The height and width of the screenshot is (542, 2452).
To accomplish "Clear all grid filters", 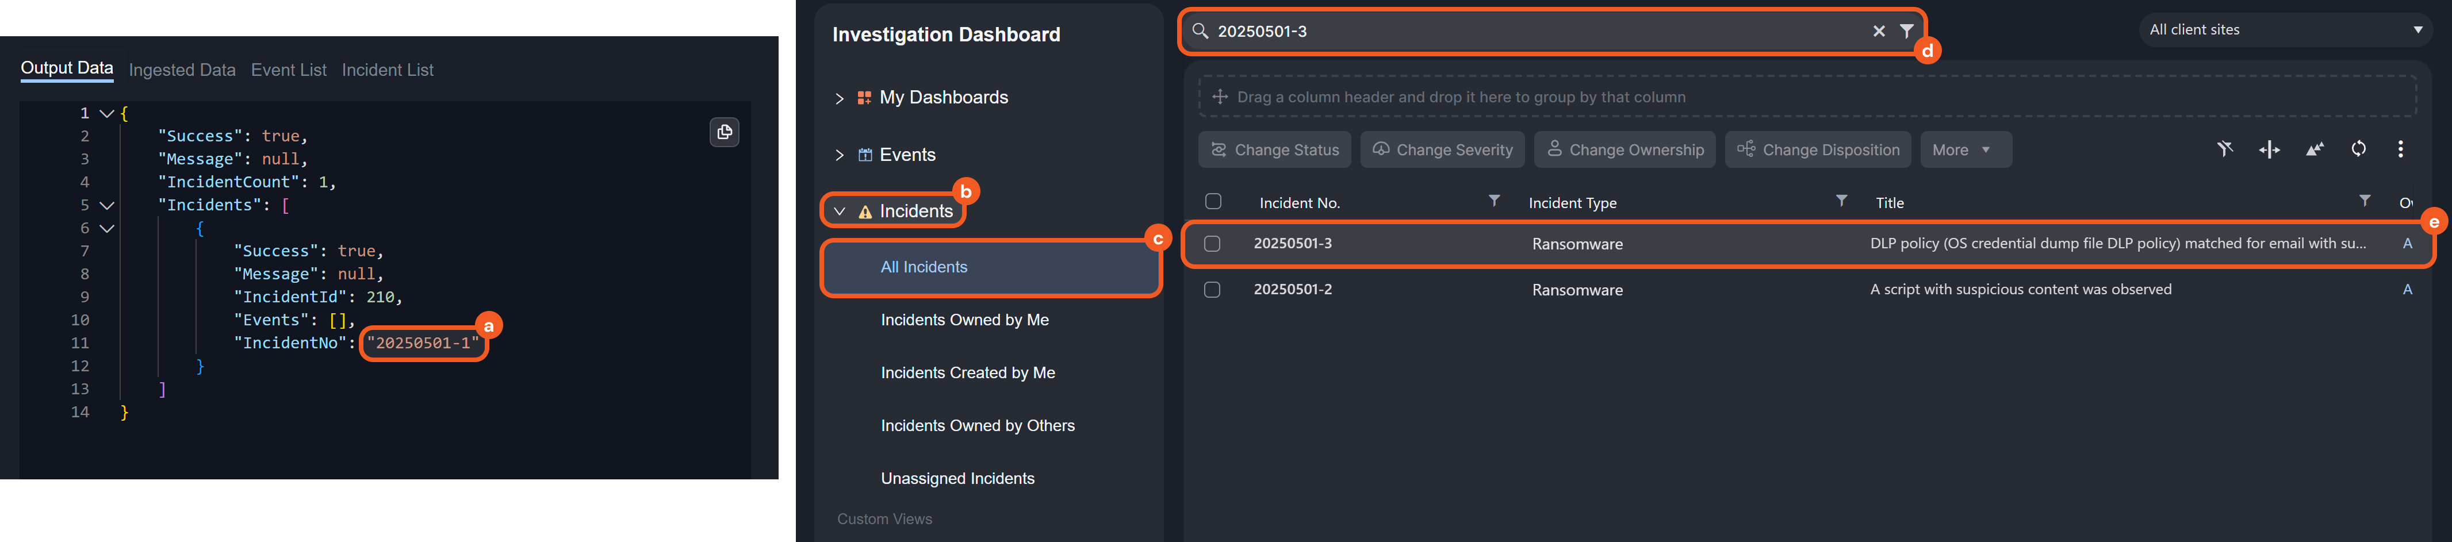I will pos(2224,149).
